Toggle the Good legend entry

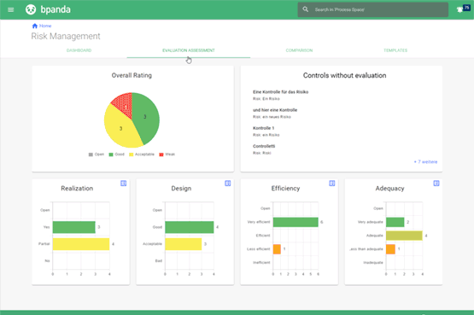(x=117, y=155)
